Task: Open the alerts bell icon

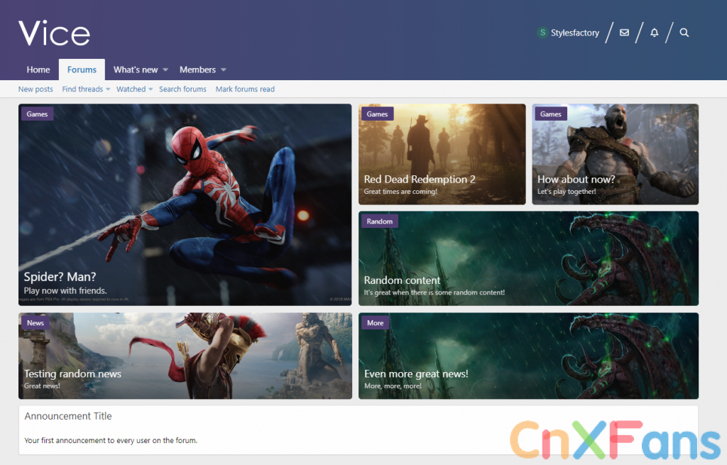Action: tap(654, 33)
